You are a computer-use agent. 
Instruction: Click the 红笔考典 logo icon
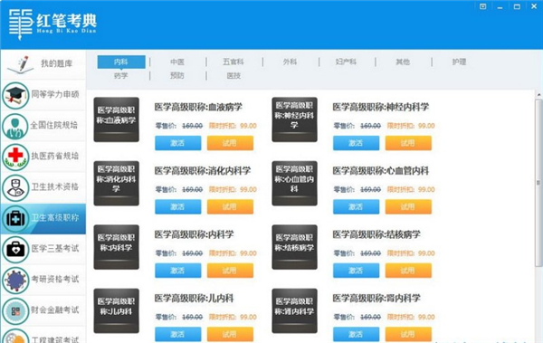(21, 24)
